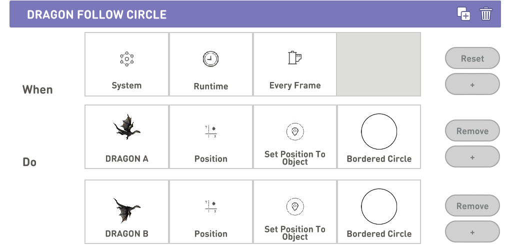The height and width of the screenshot is (251, 510).
Task: Add condition with plus under Reset
Action: tap(472, 84)
